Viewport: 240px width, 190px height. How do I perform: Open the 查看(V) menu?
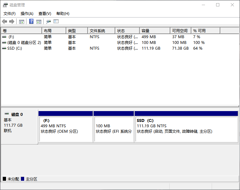tap(45, 14)
